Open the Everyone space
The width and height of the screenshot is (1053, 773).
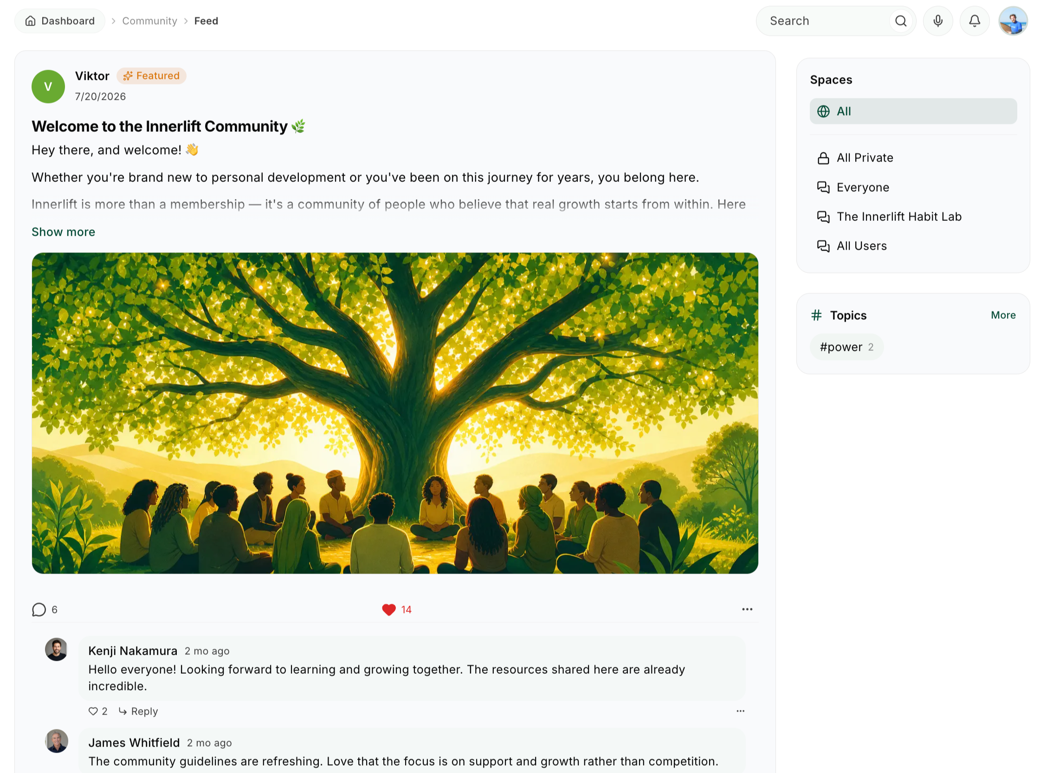coord(912,187)
